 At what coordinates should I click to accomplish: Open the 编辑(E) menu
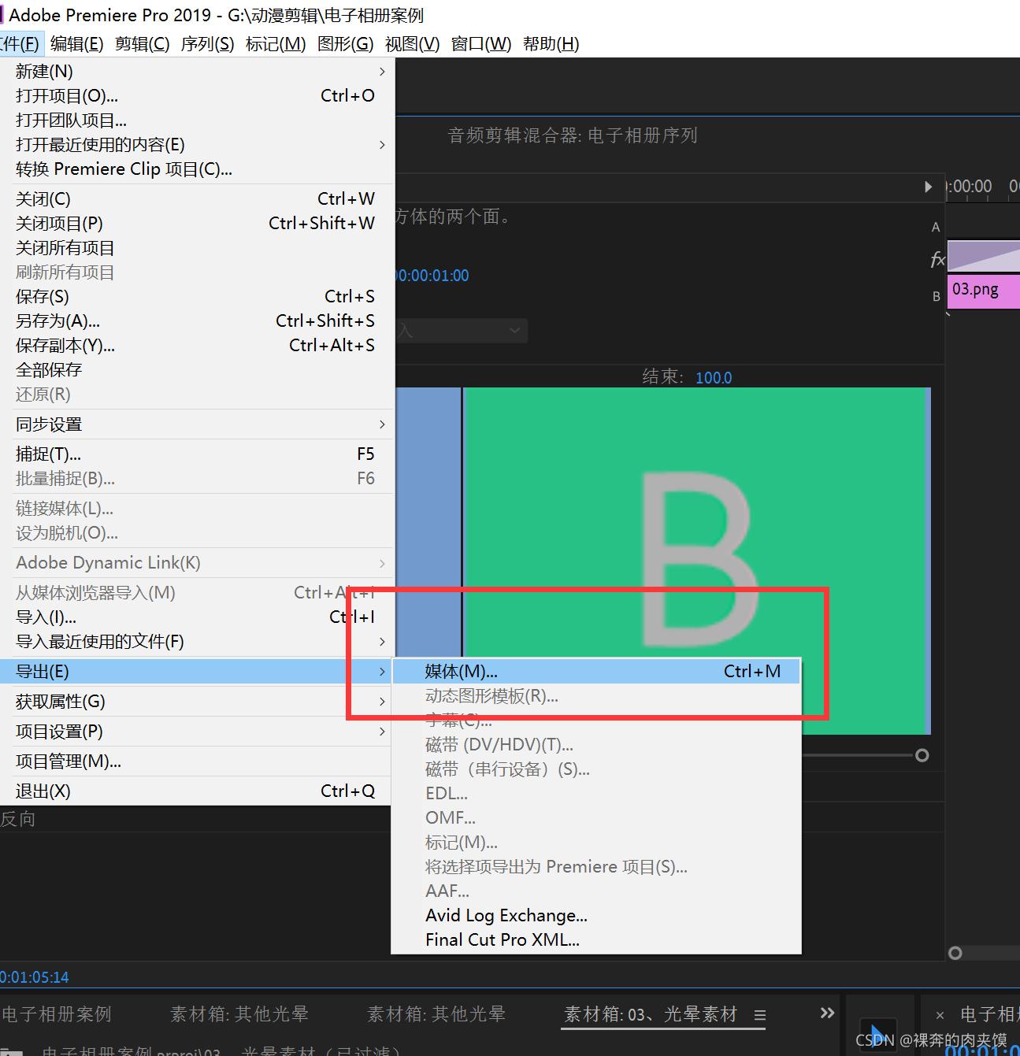click(76, 44)
